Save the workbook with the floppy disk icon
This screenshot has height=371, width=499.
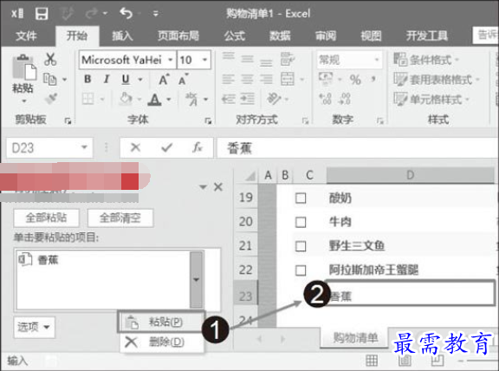[42, 14]
